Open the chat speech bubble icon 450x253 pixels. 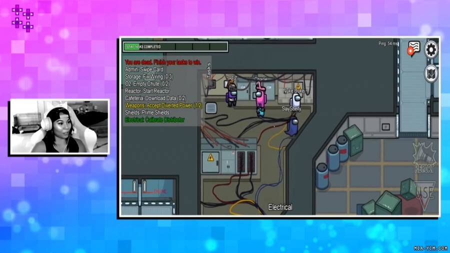point(413,48)
